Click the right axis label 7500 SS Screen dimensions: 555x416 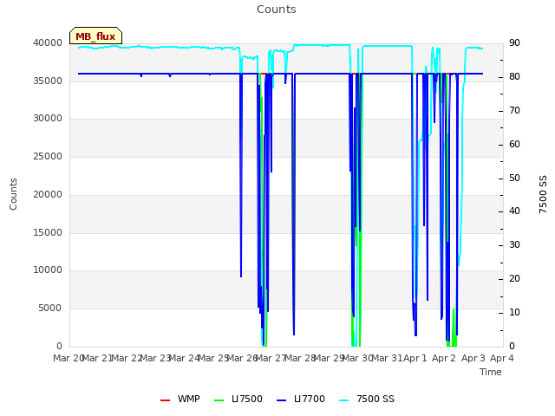pyautogui.click(x=543, y=194)
